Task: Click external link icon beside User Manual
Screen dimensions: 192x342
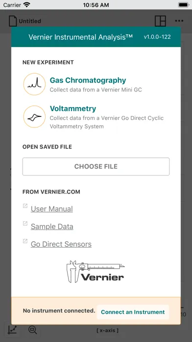Action: 25,206
